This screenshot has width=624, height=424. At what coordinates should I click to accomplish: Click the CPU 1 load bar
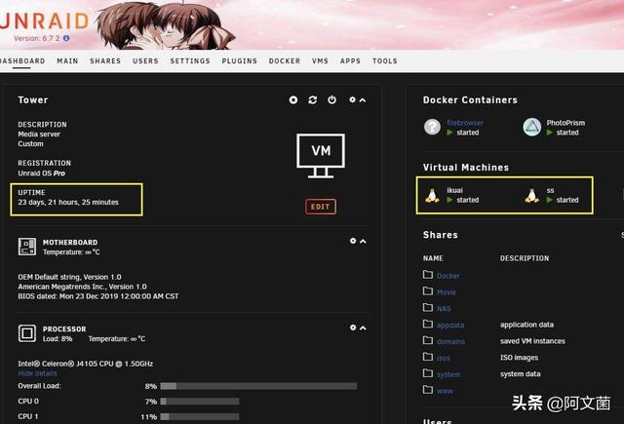200,417
